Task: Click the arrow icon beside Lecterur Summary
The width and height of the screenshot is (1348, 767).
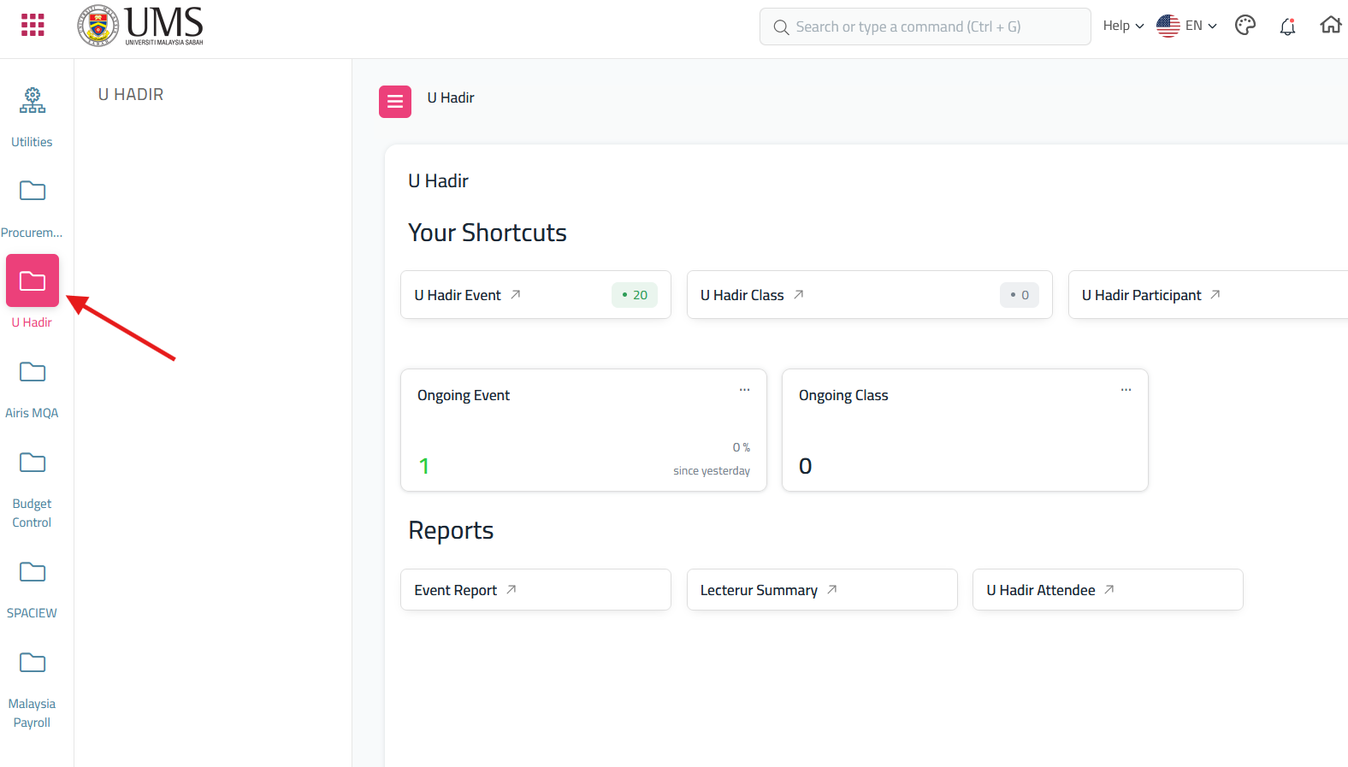Action: coord(832,589)
